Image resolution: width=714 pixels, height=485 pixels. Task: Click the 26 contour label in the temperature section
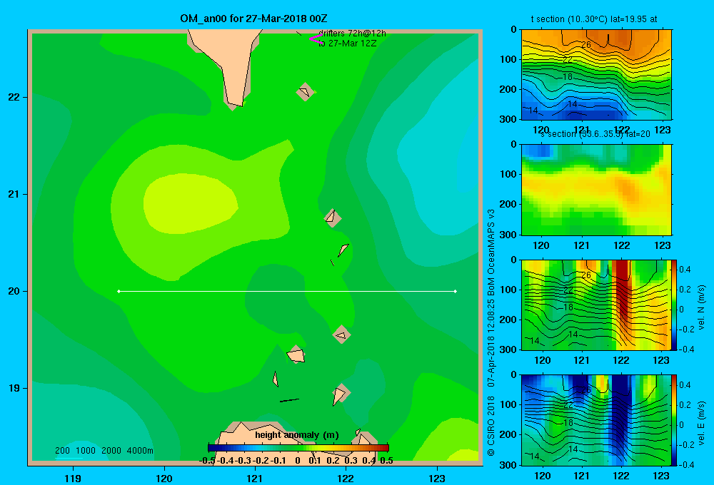point(585,44)
